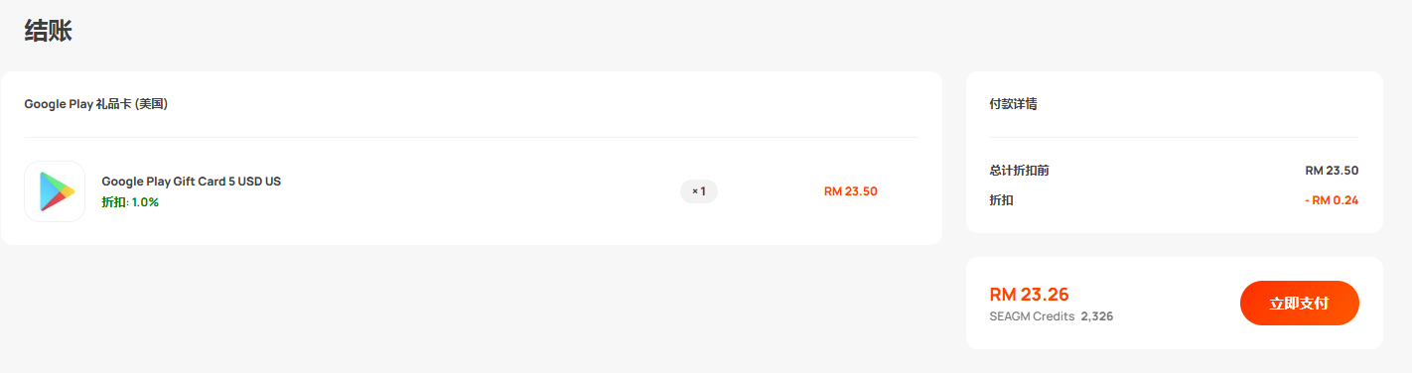
Task: Click the Google Play 礼品卡 (美国) section title
Action: tap(96, 104)
